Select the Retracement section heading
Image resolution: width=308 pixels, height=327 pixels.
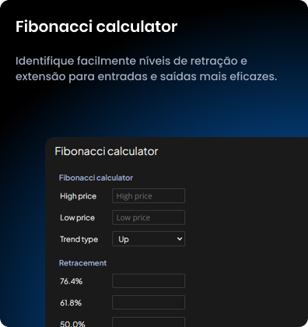pos(82,263)
